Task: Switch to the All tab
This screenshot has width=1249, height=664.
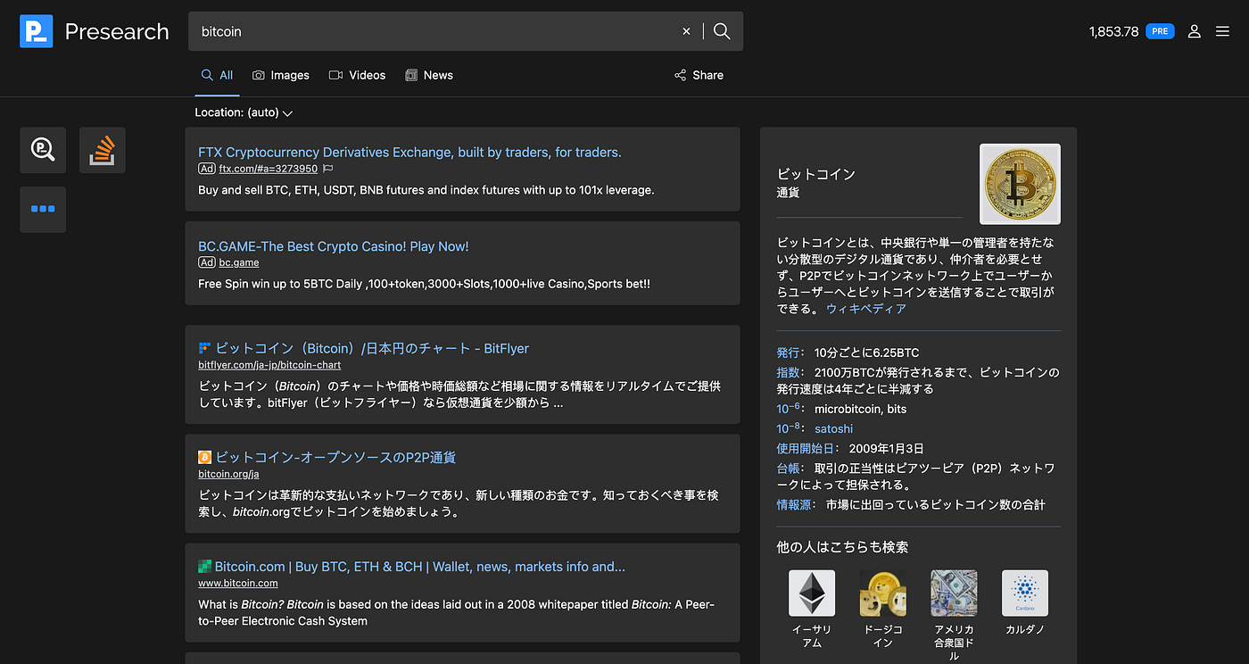Action: click(217, 75)
